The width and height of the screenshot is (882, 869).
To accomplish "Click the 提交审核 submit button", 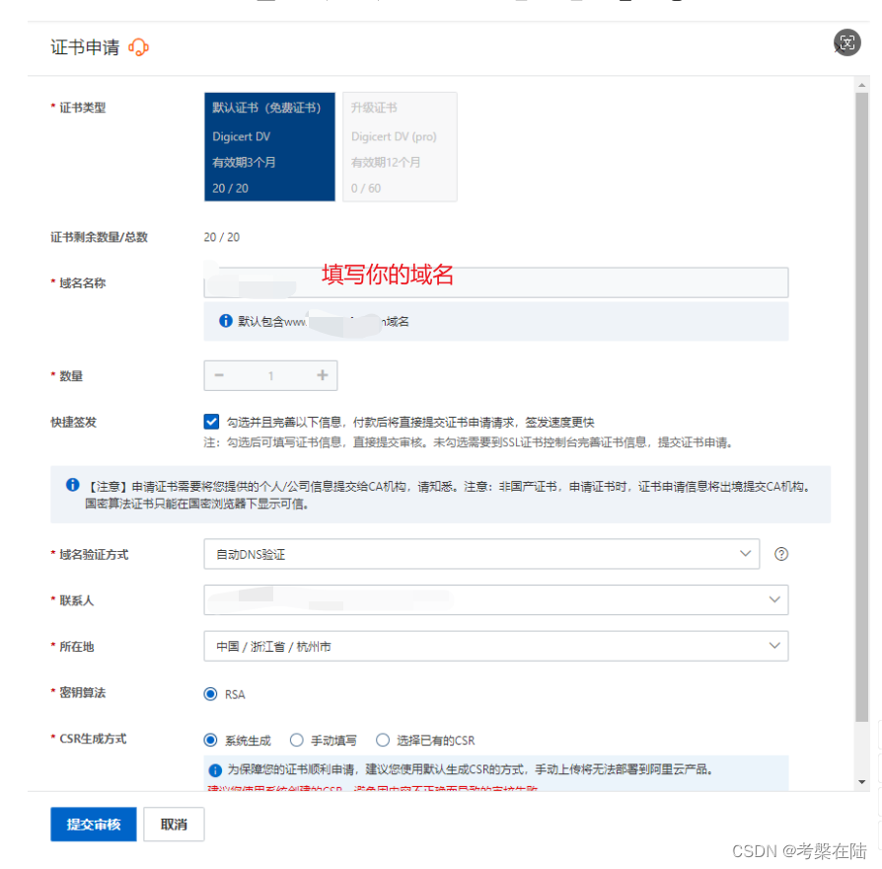I will click(x=93, y=824).
